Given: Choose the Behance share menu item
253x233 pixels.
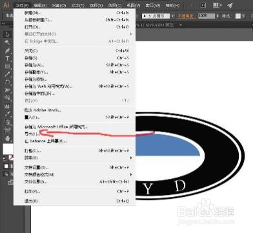Looking at the screenshot, I should [x=74, y=141].
